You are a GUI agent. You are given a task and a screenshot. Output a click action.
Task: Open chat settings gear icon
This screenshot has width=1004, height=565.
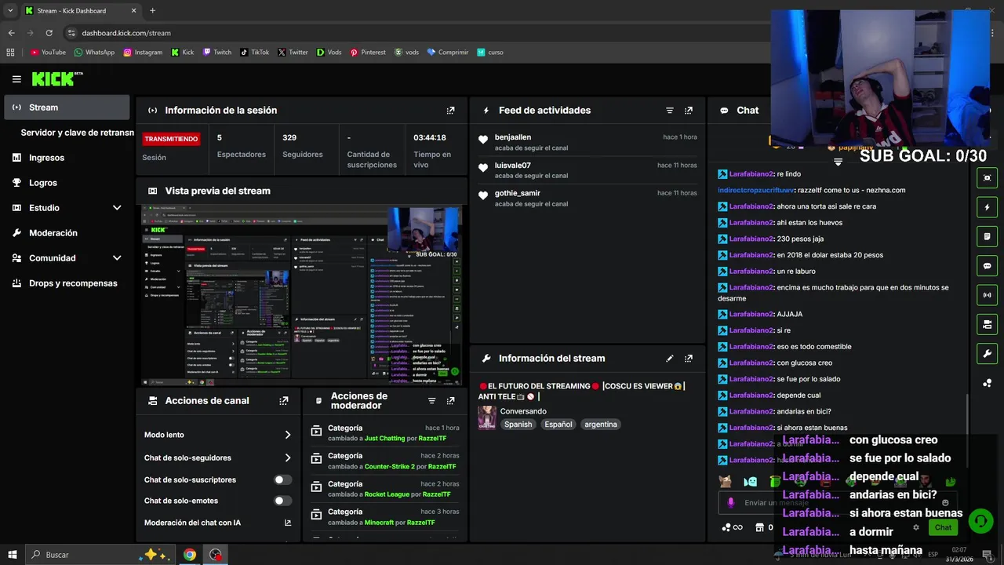click(915, 527)
